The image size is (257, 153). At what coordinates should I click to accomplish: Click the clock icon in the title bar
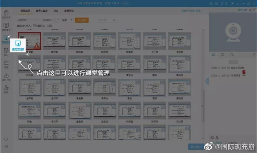[x=232, y=3]
